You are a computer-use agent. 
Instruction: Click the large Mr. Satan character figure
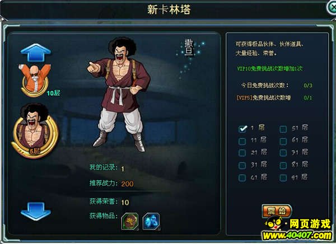coord(120,94)
